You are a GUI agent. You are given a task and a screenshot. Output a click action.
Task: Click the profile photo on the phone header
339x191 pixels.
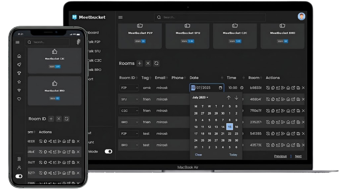(78, 42)
